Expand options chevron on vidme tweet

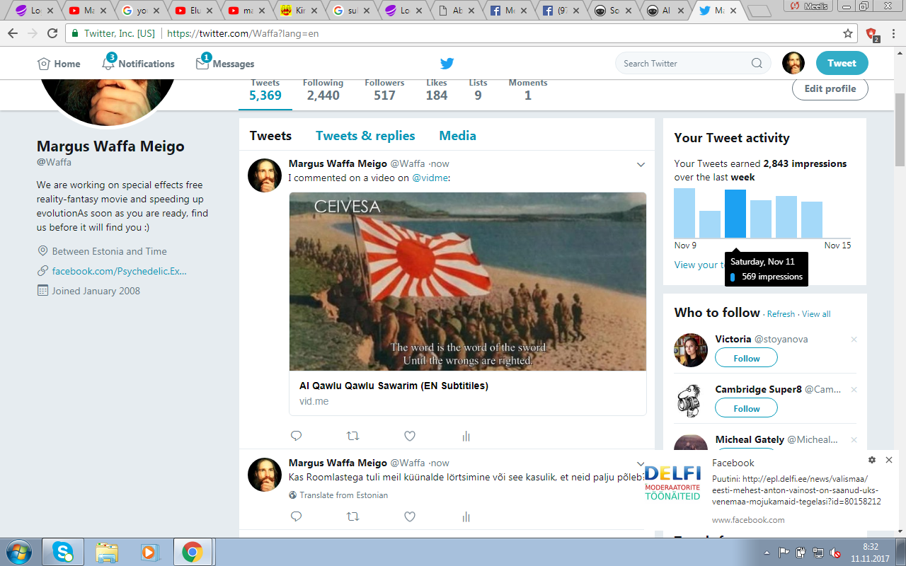click(641, 165)
